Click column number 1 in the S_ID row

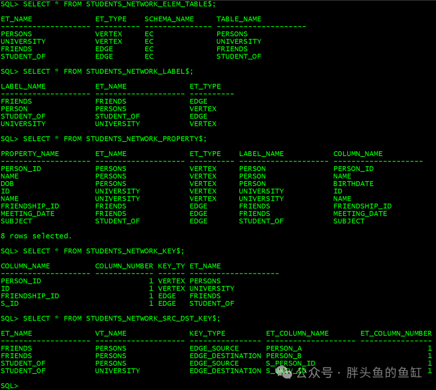[151, 304]
